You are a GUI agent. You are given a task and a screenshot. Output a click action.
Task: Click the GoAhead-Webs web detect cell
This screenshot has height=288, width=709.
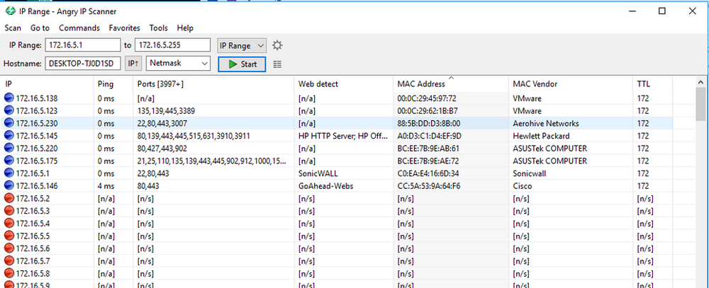pyautogui.click(x=325, y=185)
